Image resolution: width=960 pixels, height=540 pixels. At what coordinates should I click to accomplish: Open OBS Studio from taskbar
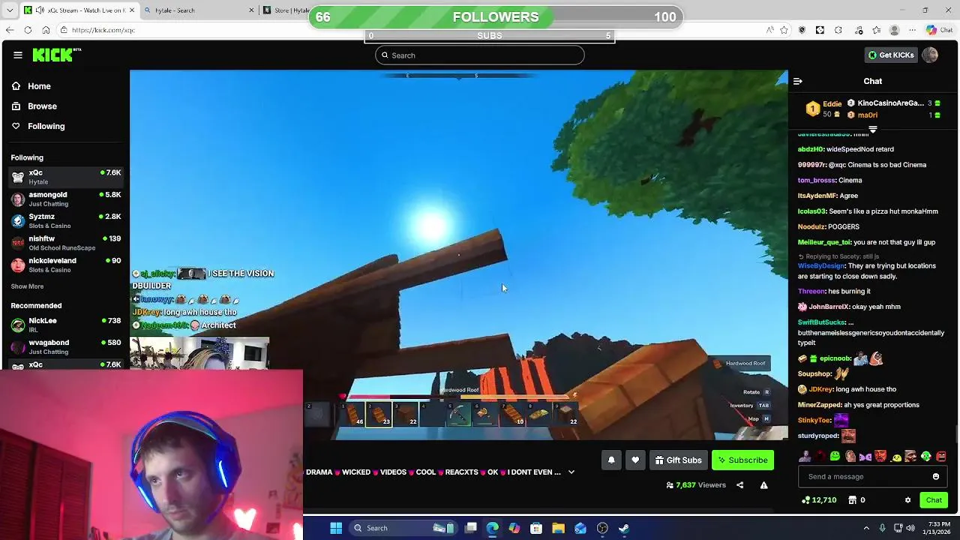pyautogui.click(x=602, y=528)
